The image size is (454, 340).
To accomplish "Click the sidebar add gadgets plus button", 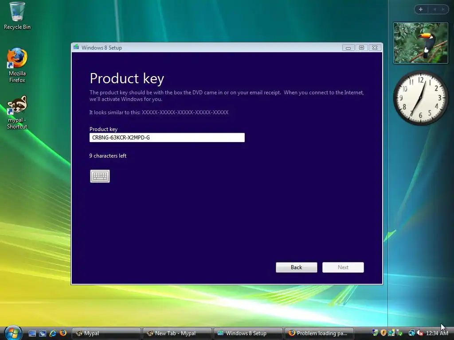I will [x=421, y=9].
